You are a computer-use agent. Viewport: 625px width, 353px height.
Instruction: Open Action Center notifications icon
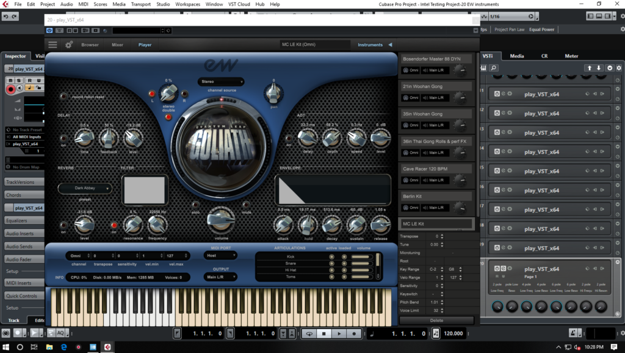[614, 347]
